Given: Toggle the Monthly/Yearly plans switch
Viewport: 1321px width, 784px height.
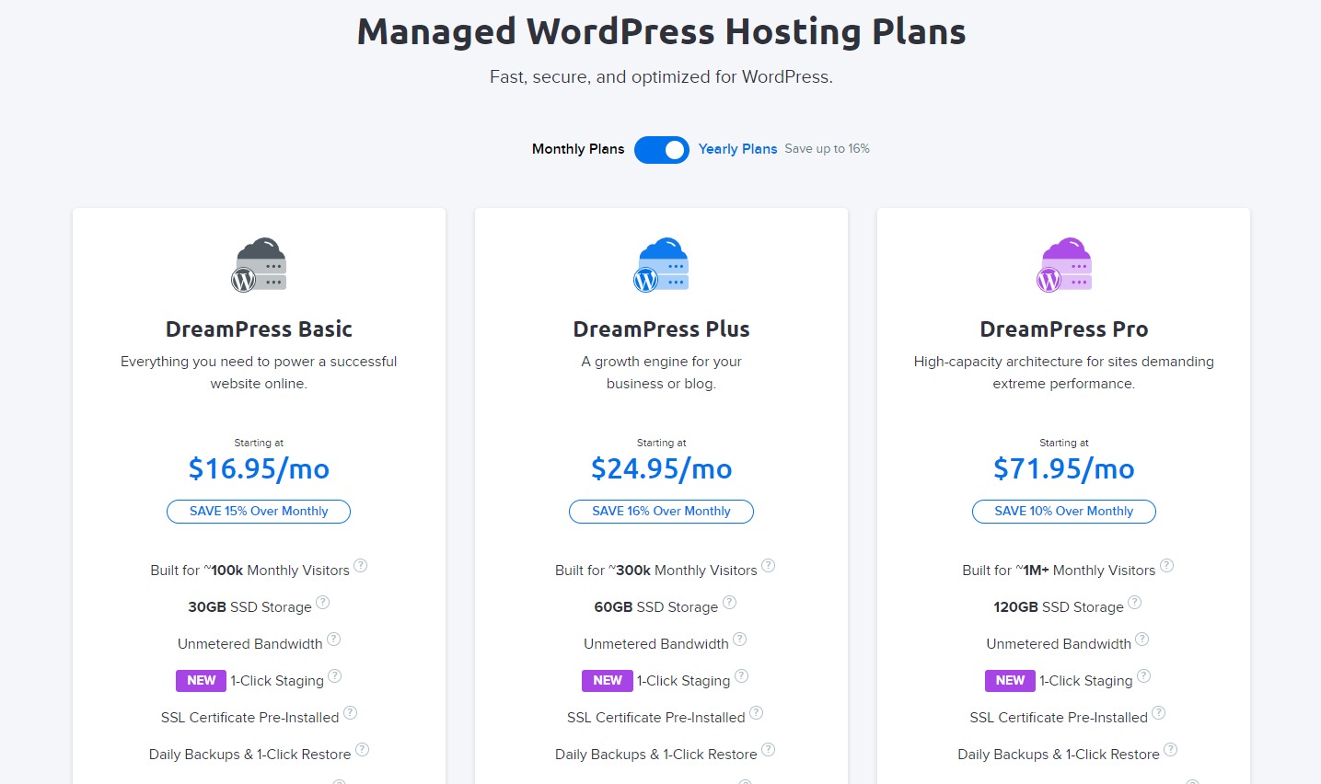Looking at the screenshot, I should click(x=661, y=149).
